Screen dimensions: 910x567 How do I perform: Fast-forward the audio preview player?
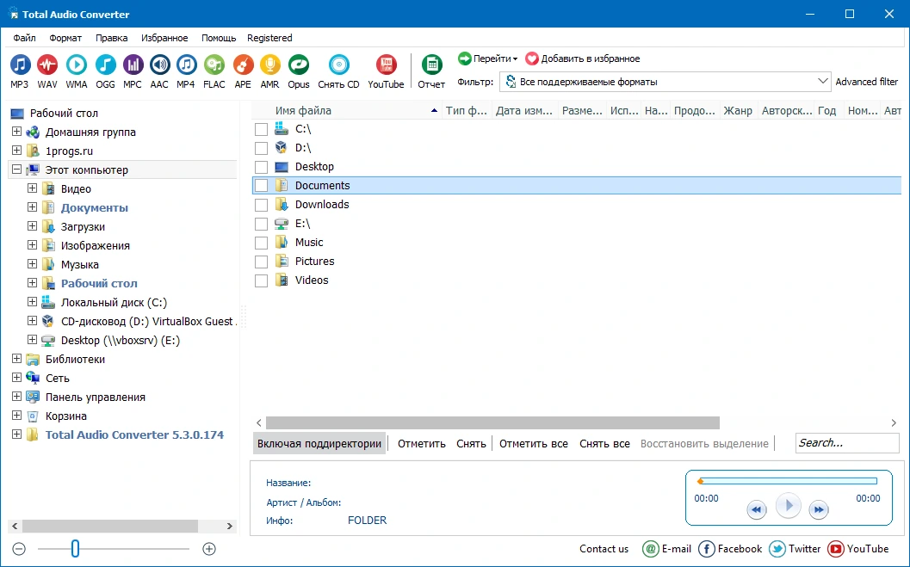point(818,509)
